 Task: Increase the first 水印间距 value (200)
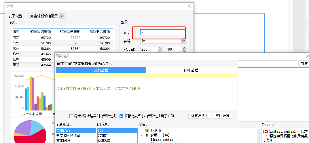pyautogui.click(x=160, y=48)
